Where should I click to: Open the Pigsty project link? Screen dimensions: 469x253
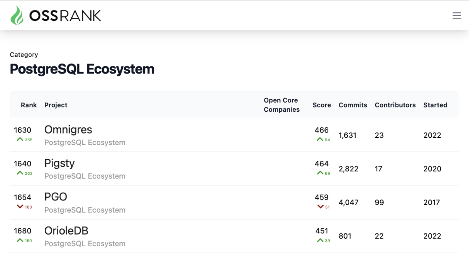(x=59, y=163)
